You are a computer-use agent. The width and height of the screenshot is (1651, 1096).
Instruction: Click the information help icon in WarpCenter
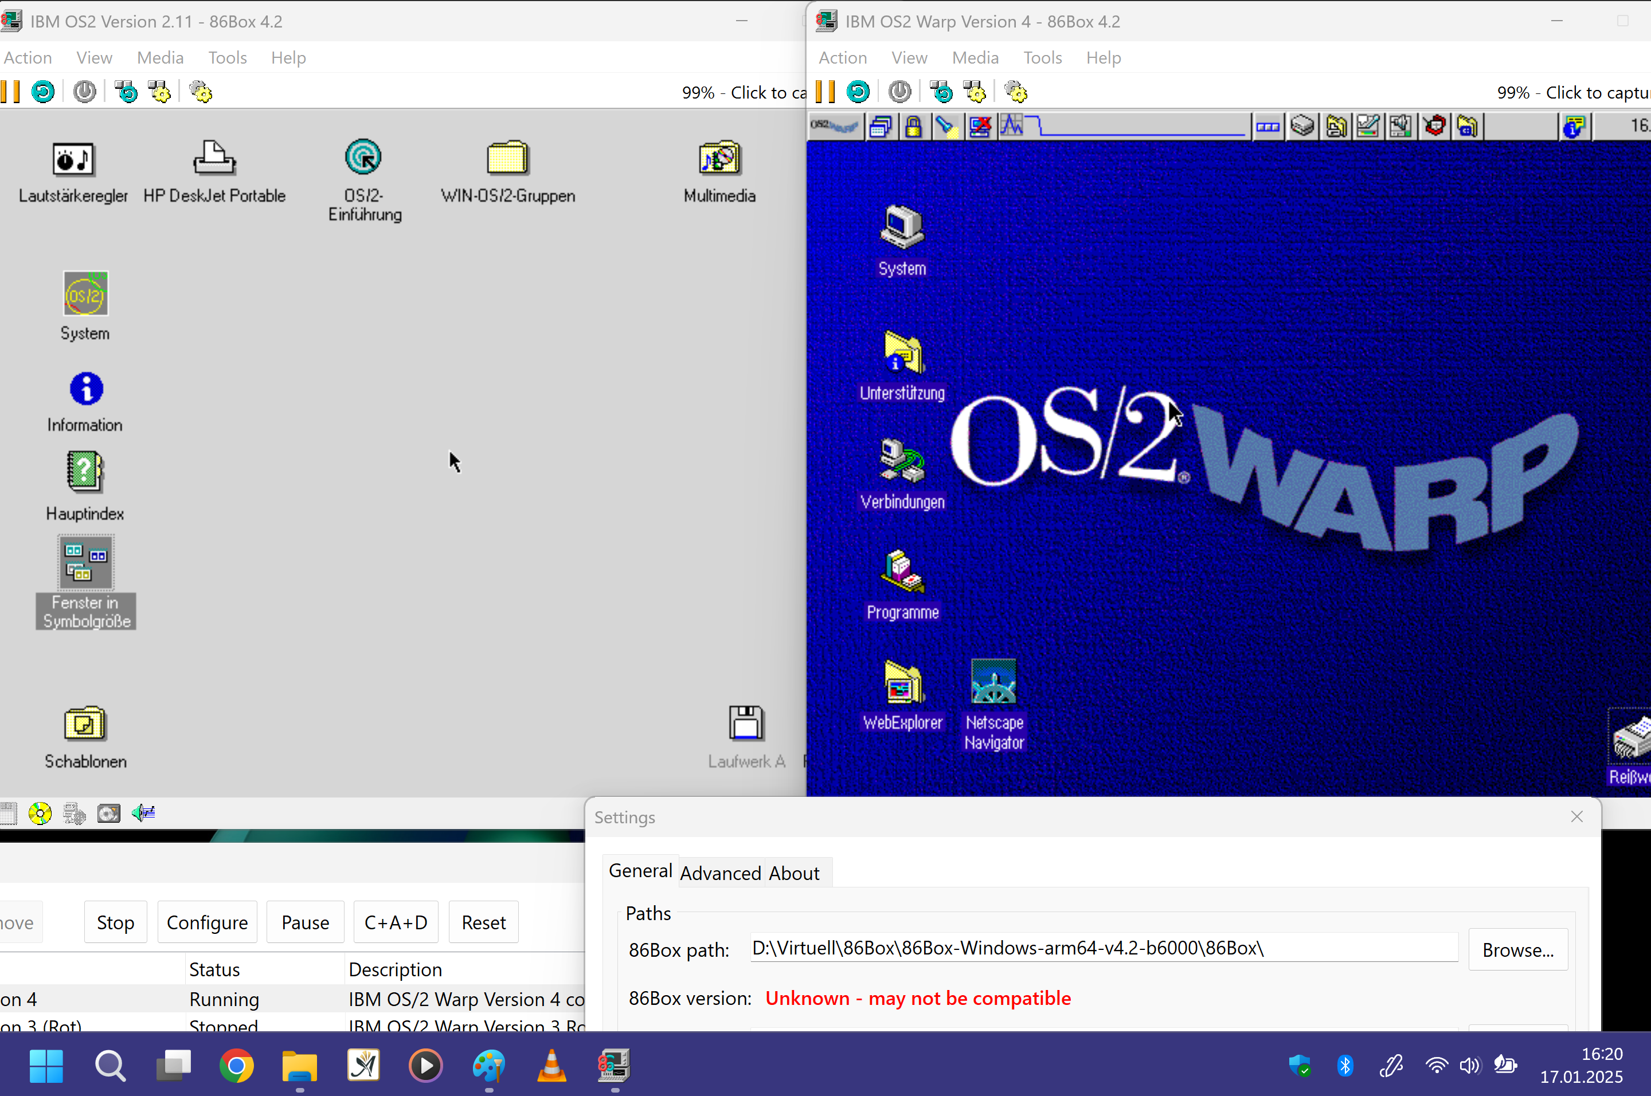pos(1574,127)
